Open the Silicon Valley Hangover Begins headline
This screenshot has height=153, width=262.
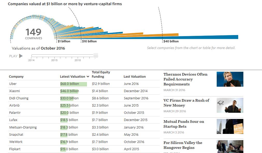[183, 145]
